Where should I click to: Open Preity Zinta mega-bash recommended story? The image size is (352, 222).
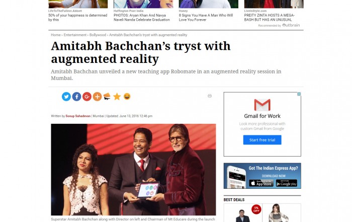pos(270,18)
